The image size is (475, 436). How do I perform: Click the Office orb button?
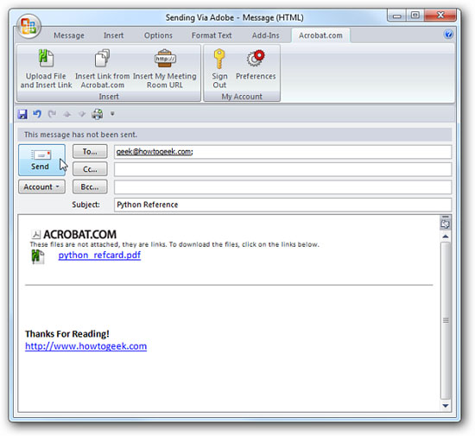[x=28, y=26]
